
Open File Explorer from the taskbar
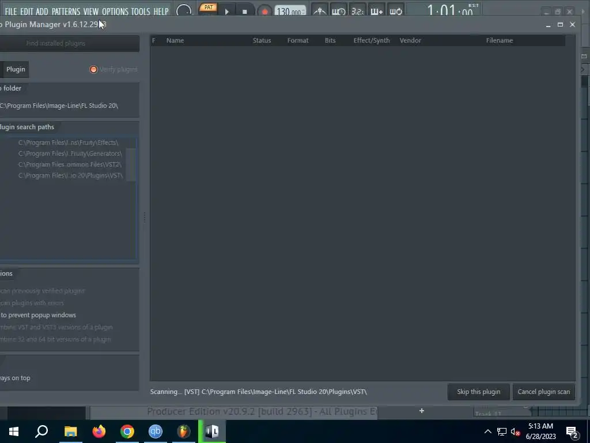pos(70,431)
